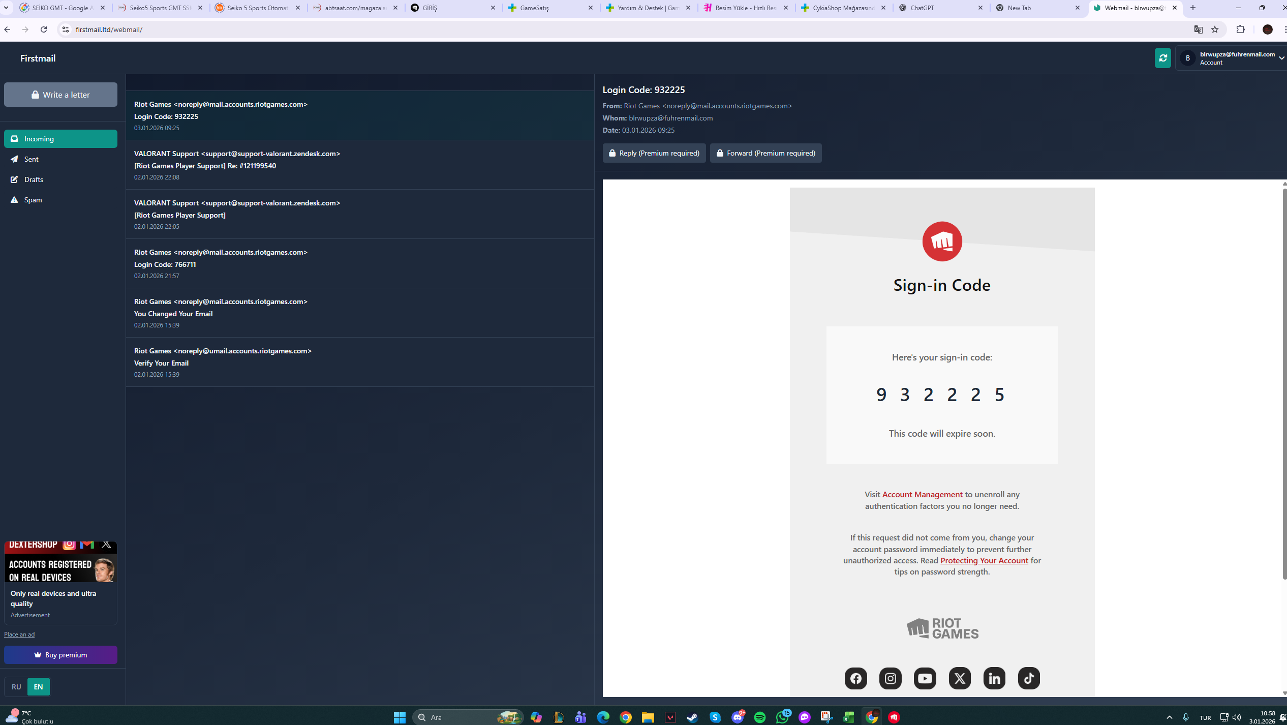The image size is (1287, 725).
Task: Open Steam from the taskbar
Action: coord(692,717)
